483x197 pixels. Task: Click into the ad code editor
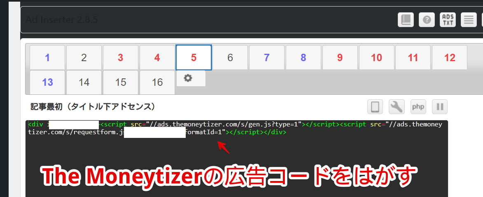(237, 159)
